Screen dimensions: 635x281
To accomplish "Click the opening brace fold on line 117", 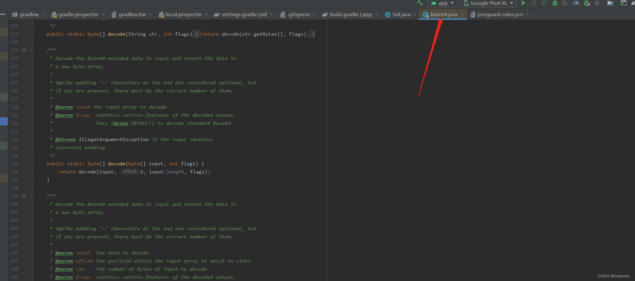I will (197, 34).
